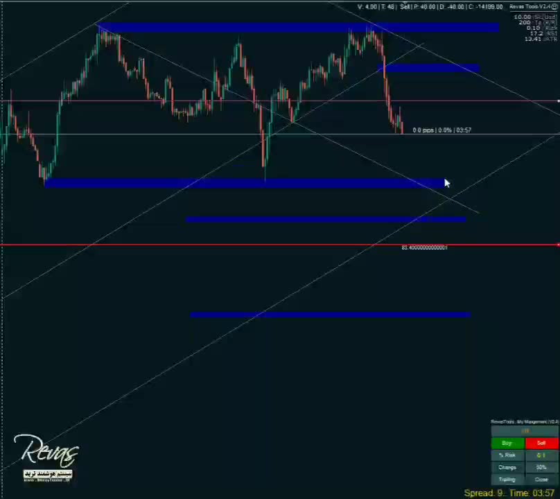The width and height of the screenshot is (560, 499).
Task: Select the lowest blue support zone rectangle
Action: 330,315
